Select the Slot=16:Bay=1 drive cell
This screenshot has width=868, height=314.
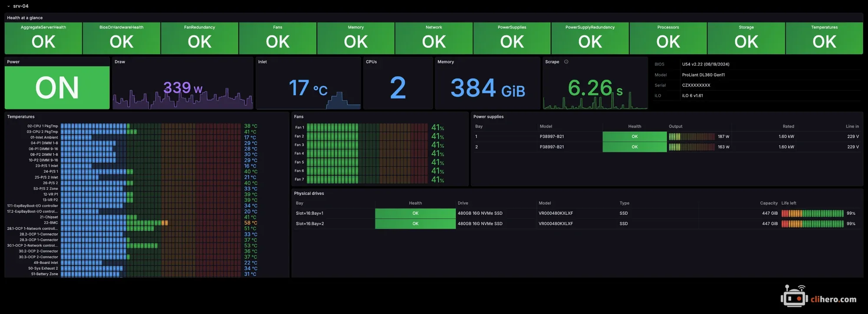tap(309, 213)
